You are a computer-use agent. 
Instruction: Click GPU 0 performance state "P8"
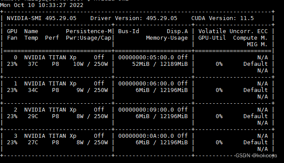tap(56, 64)
